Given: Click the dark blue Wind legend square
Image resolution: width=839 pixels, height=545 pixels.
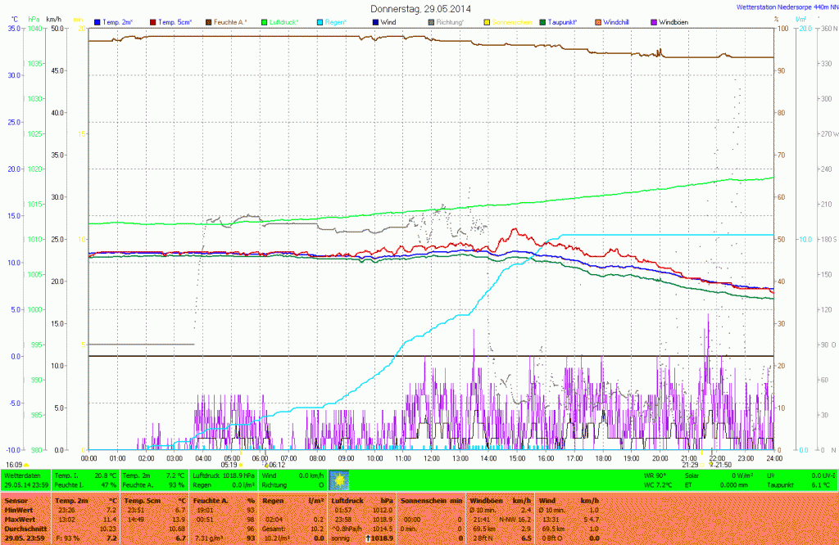Looking at the screenshot, I should (376, 21).
